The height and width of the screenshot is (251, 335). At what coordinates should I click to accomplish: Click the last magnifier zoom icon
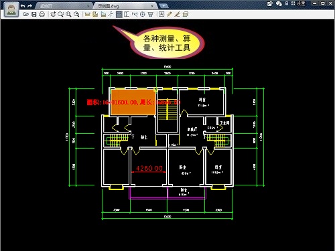(x=76, y=14)
